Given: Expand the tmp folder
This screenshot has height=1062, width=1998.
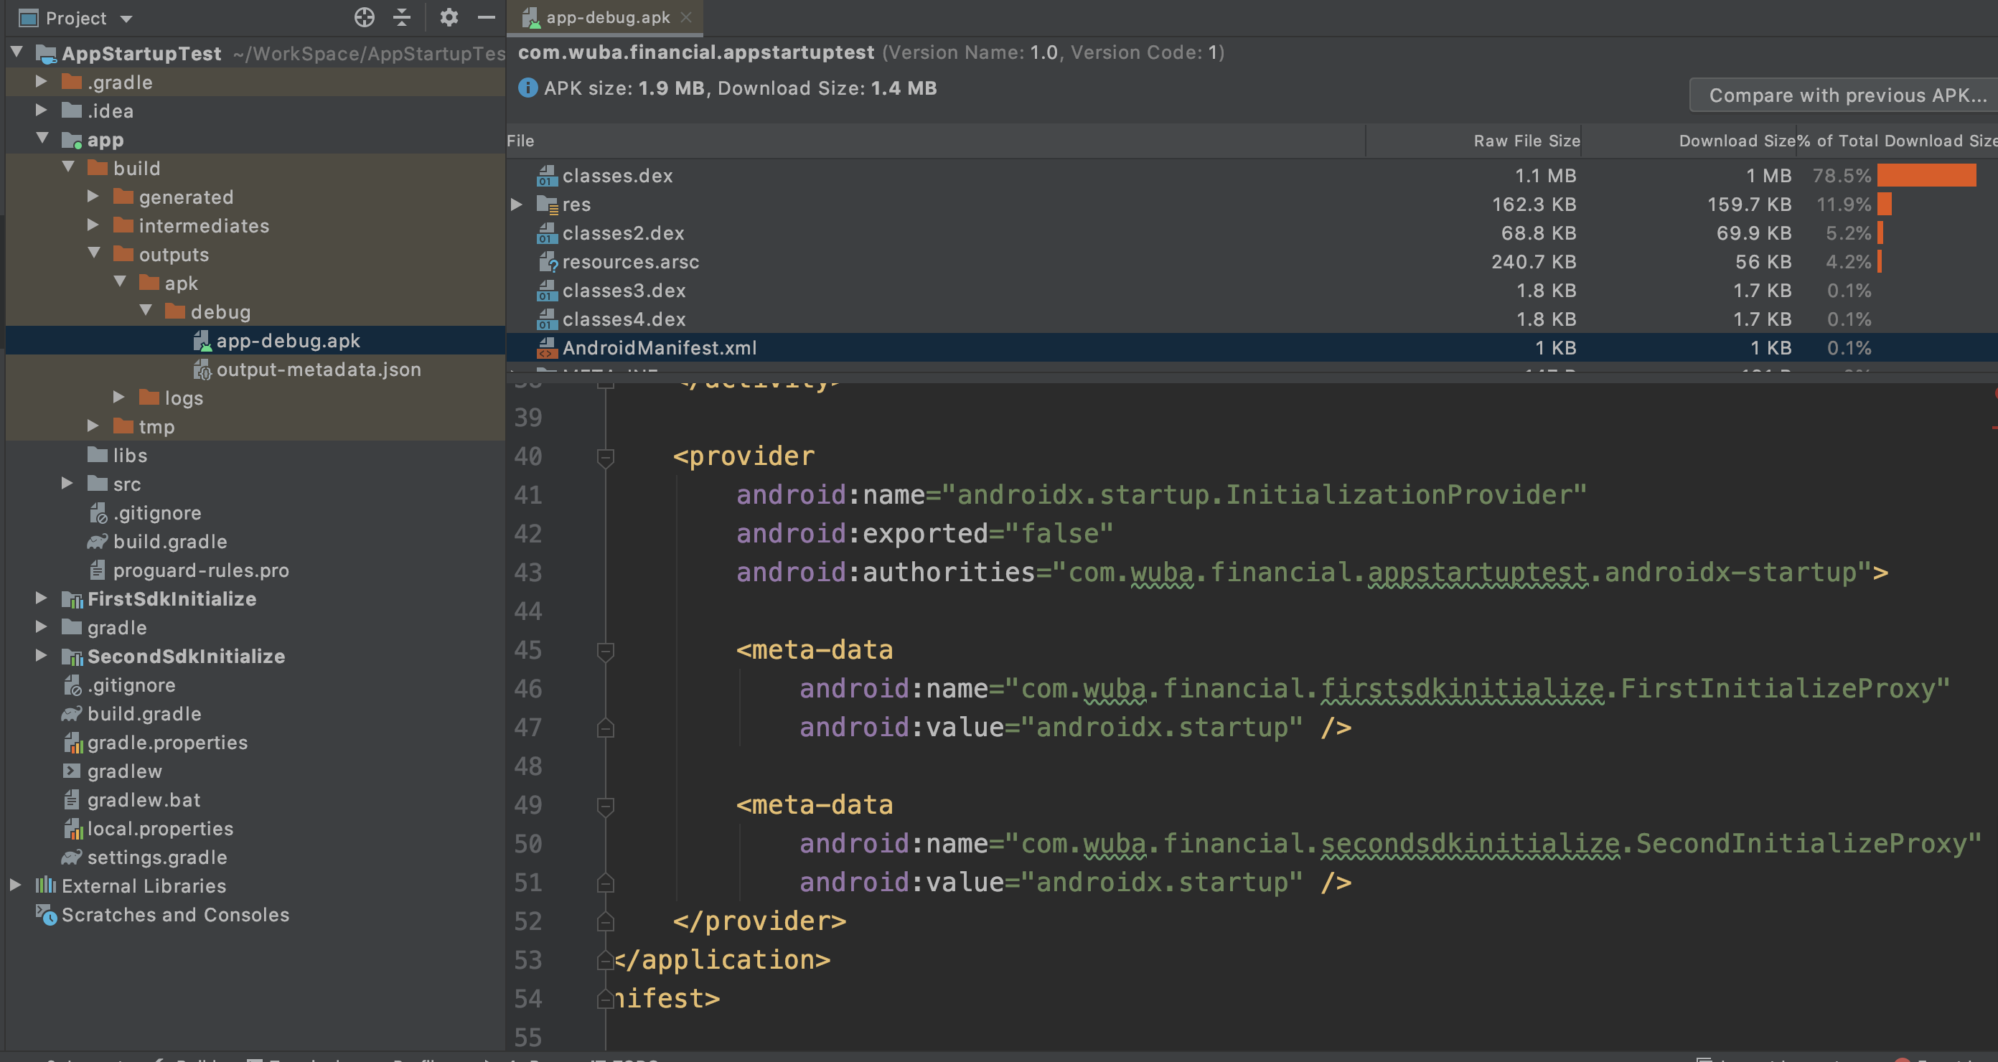Looking at the screenshot, I should pos(94,426).
